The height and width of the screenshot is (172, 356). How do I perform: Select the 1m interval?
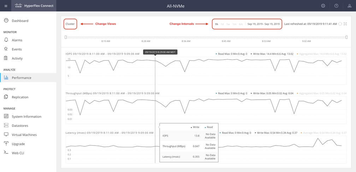click(x=235, y=24)
